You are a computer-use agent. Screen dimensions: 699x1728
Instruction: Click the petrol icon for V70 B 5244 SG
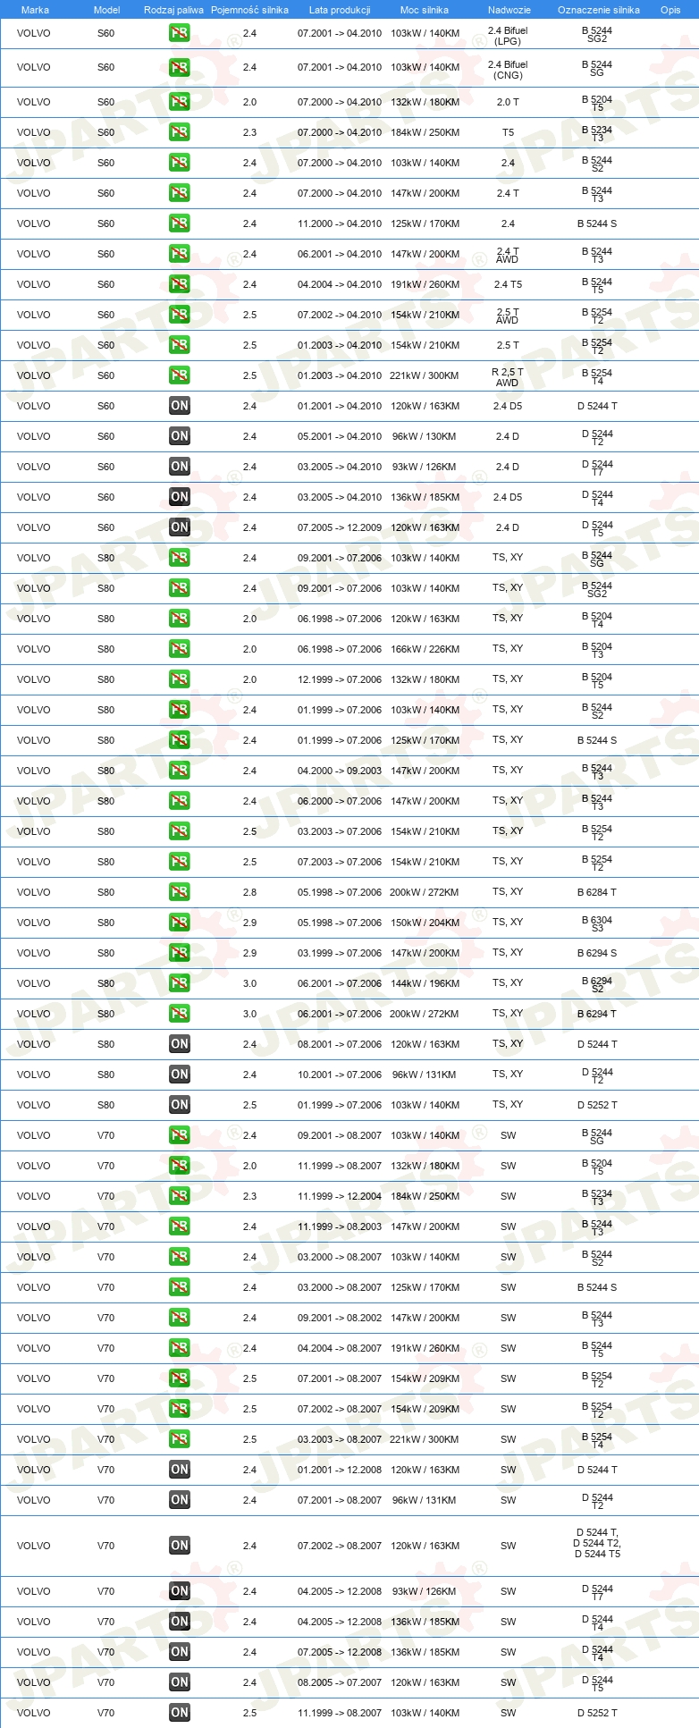point(180,1135)
